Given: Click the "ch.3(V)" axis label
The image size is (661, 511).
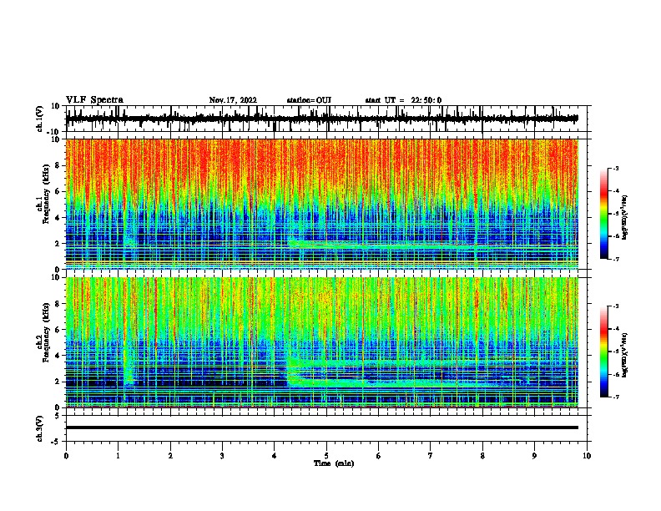Looking at the screenshot, I should [x=40, y=428].
